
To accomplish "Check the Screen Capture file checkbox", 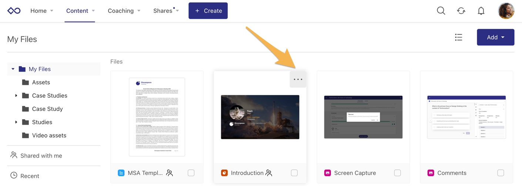I will pyautogui.click(x=397, y=173).
